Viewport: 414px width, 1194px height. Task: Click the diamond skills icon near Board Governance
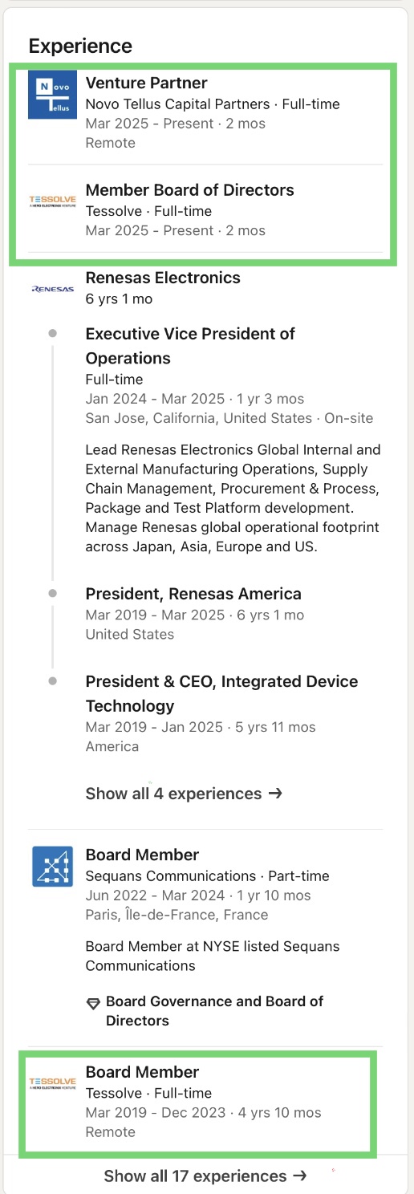pyautogui.click(x=93, y=1003)
